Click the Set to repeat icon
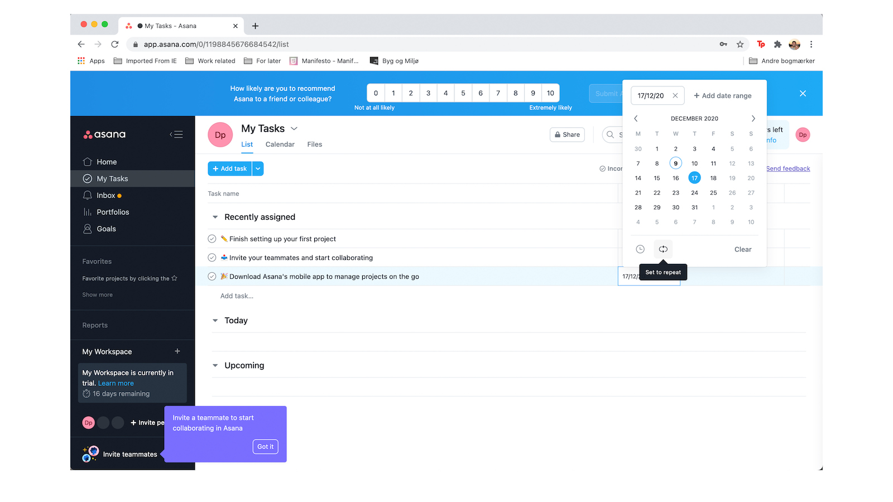The image size is (893, 502). 663,249
